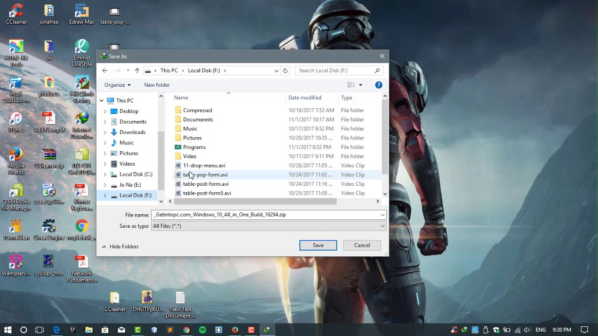Open Microsoft Edge from taskbar
Viewport: 598px width, 336px height.
coord(57,330)
